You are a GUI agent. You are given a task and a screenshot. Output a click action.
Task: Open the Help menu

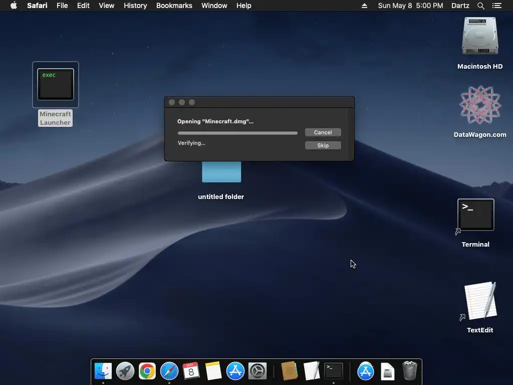tap(244, 6)
